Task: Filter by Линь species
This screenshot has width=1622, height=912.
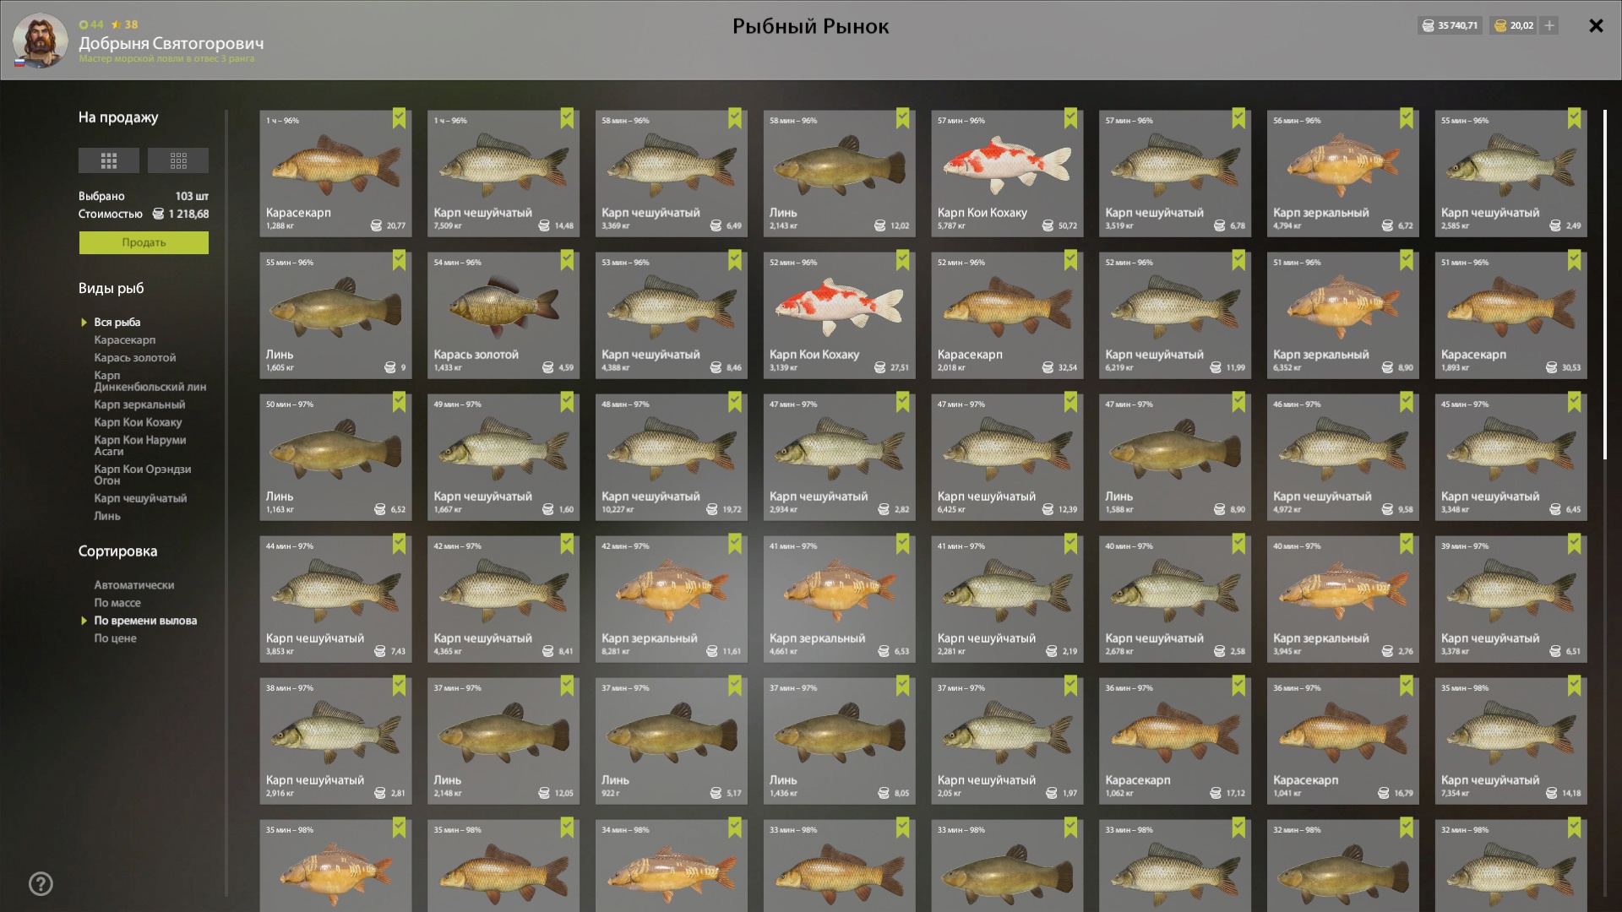Action: click(107, 516)
